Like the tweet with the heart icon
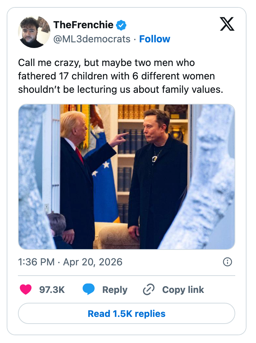Image resolution: width=256 pixels, height=343 pixels. [x=25, y=290]
